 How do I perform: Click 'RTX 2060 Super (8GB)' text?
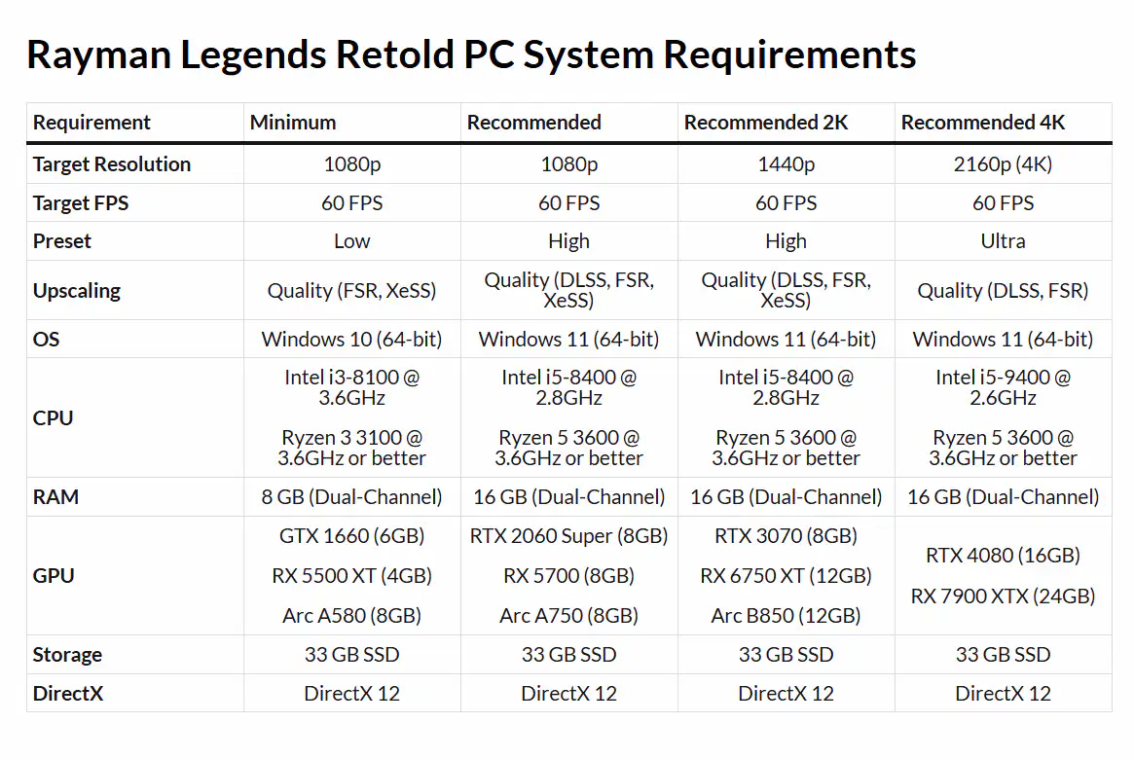tap(569, 536)
